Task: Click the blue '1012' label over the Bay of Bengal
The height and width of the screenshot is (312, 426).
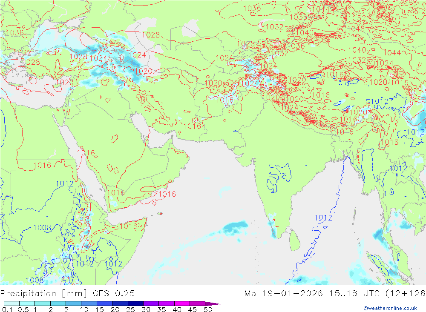Action: (323, 218)
